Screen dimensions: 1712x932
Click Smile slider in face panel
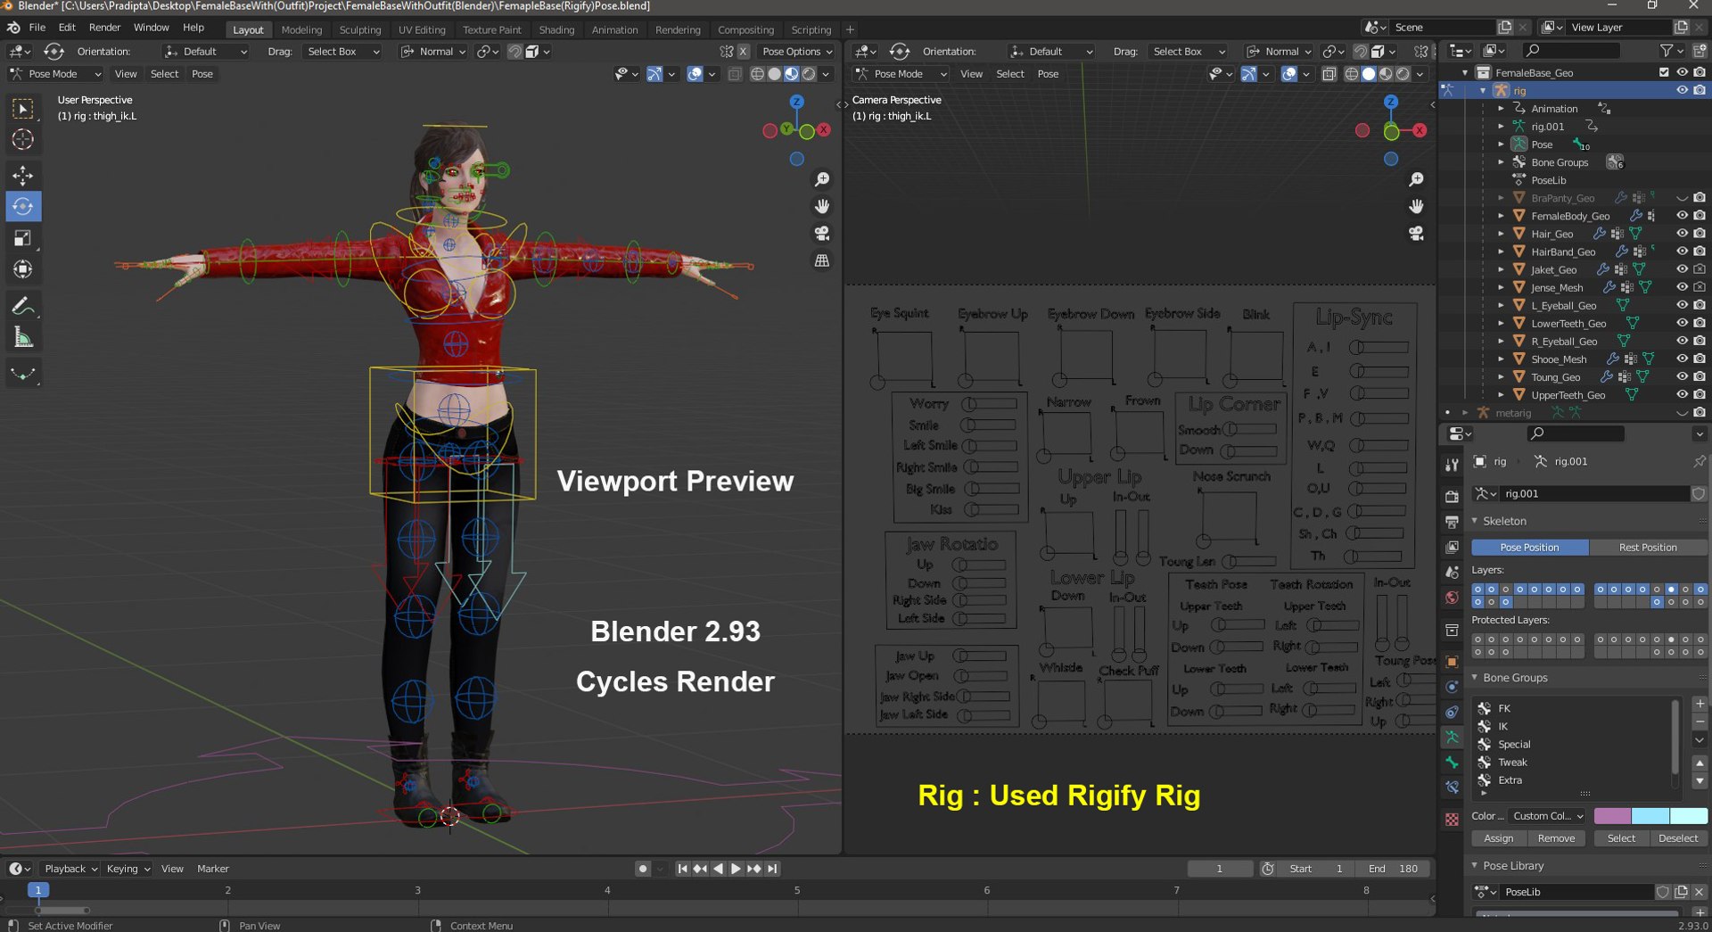pos(990,425)
